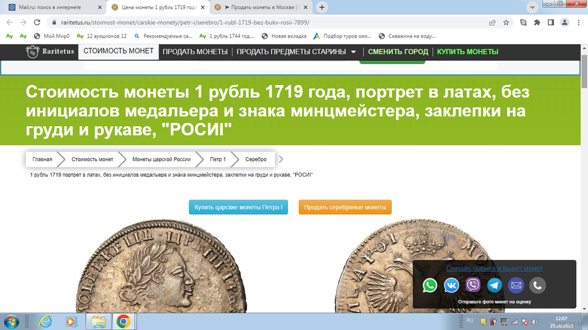Open Скважина на воду bookmark
Screen dimensions: 588x330
(407, 36)
